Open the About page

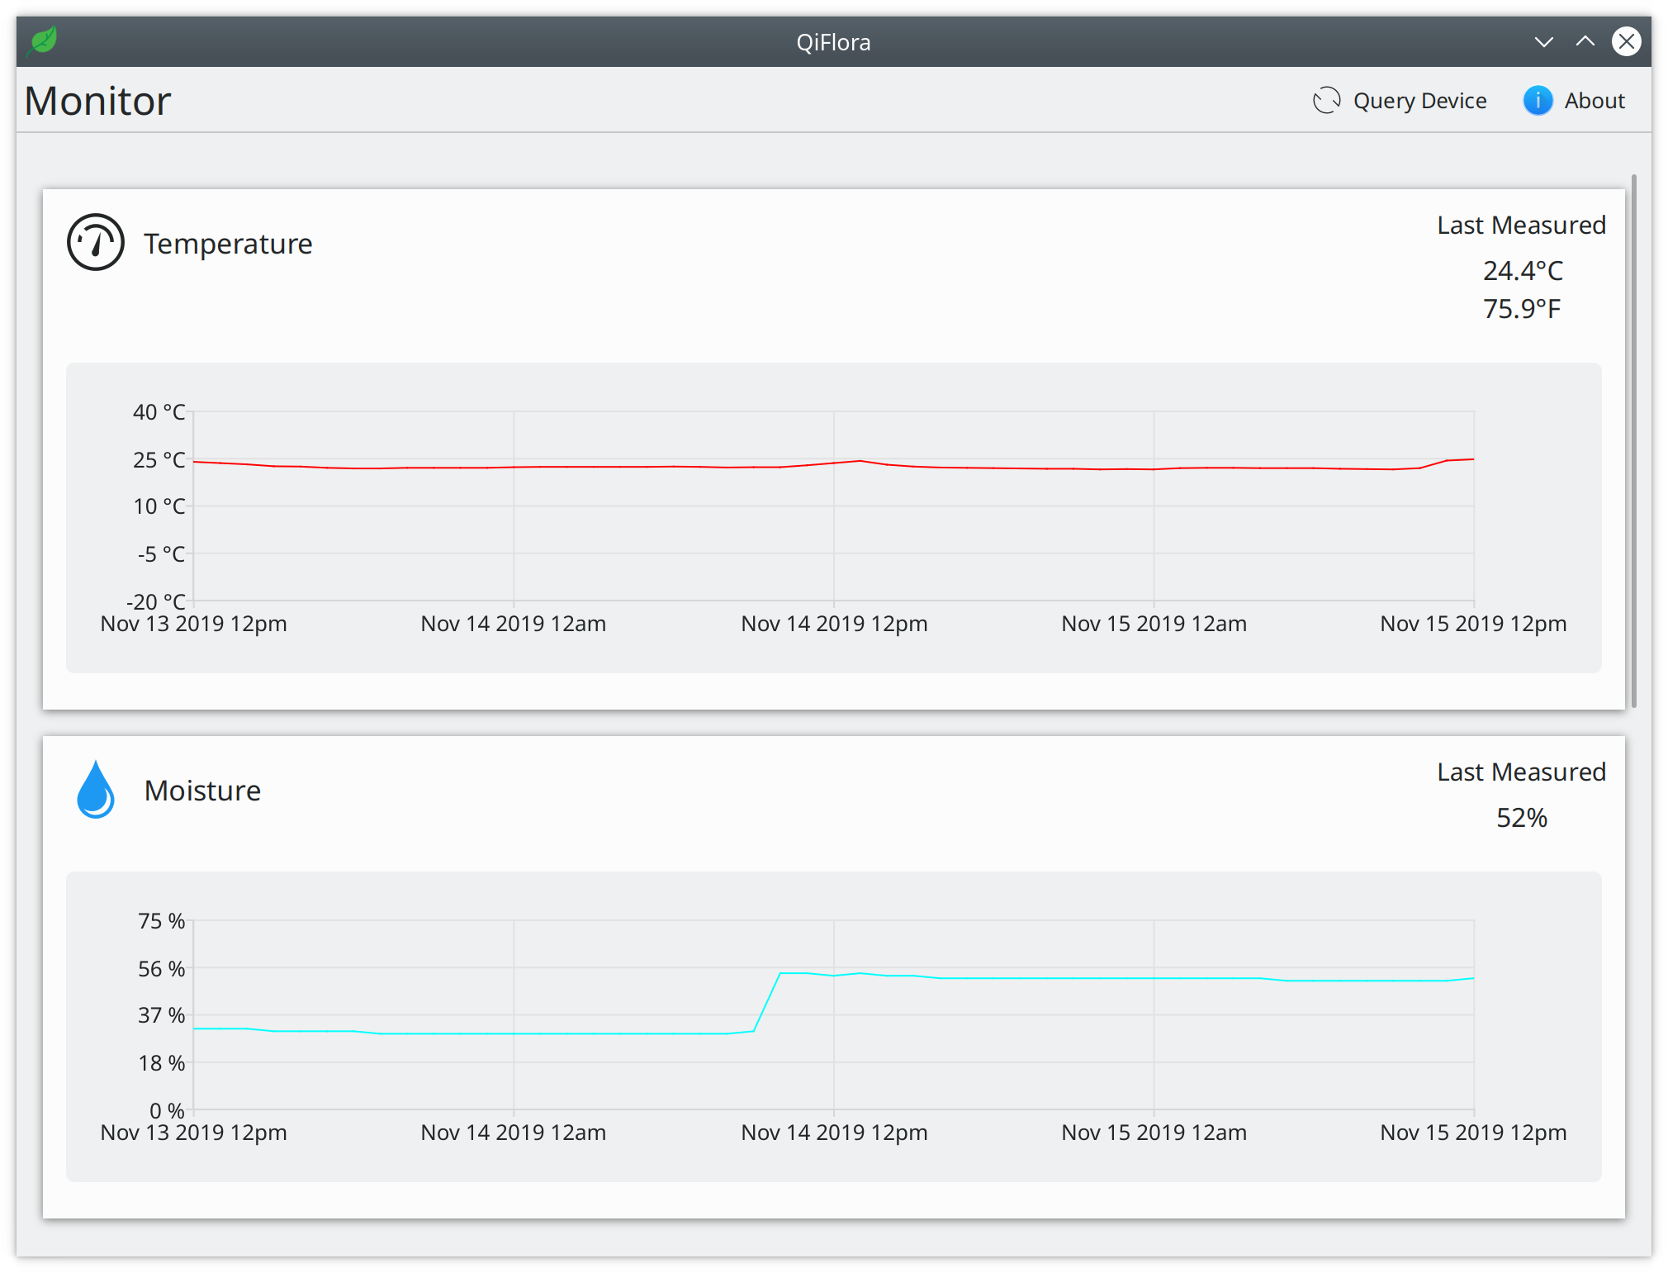tap(1594, 101)
